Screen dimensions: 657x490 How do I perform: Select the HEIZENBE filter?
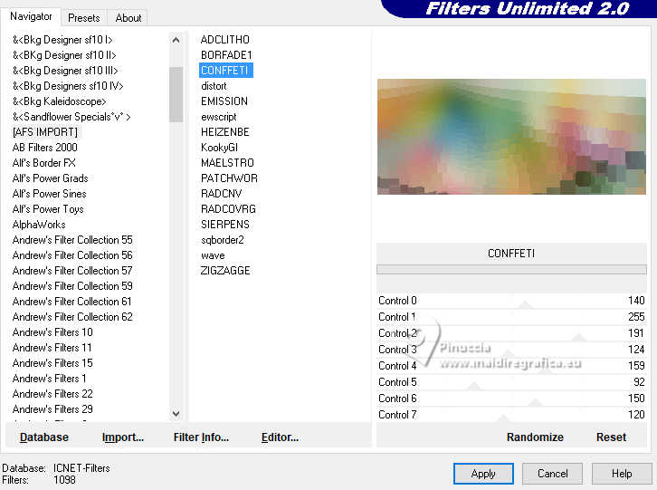tap(225, 132)
